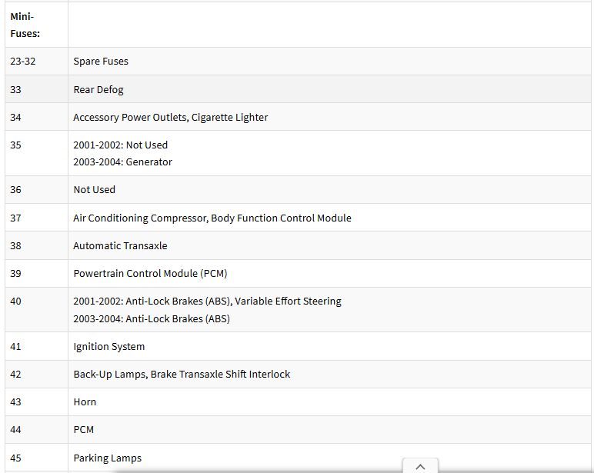Click the 2001-2002: Not Used line
The height and width of the screenshot is (473, 594).
point(121,145)
